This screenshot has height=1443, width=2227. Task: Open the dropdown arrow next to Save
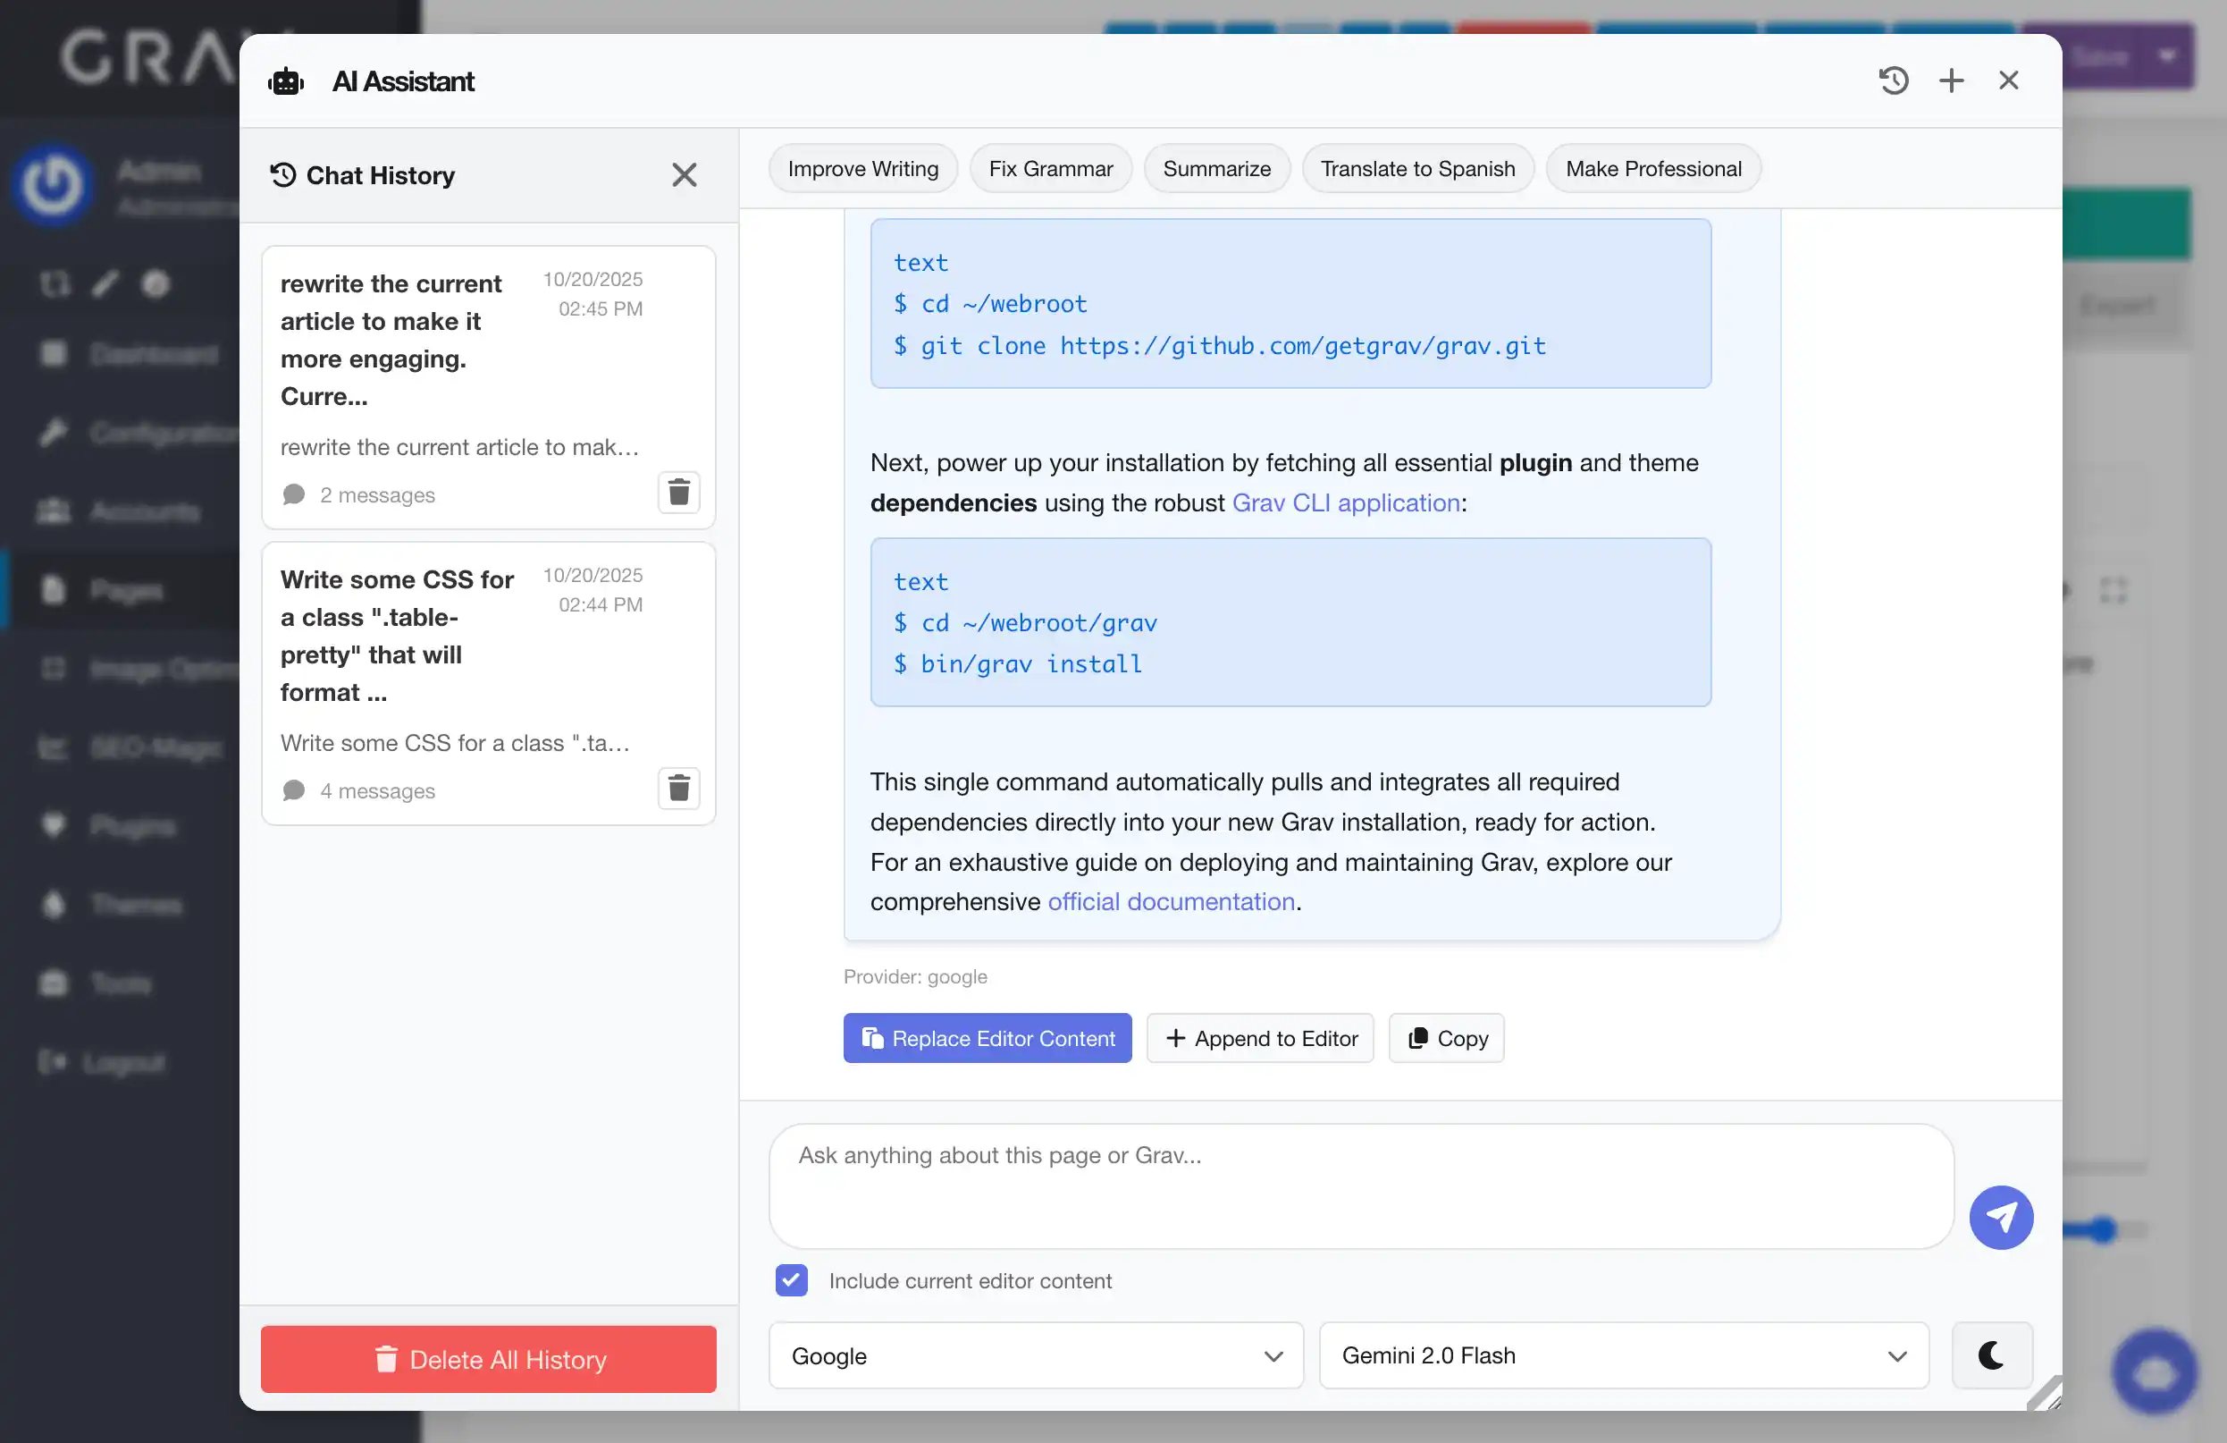coord(2167,57)
